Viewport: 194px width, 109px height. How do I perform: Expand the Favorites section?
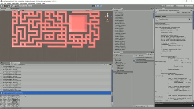point(114,56)
